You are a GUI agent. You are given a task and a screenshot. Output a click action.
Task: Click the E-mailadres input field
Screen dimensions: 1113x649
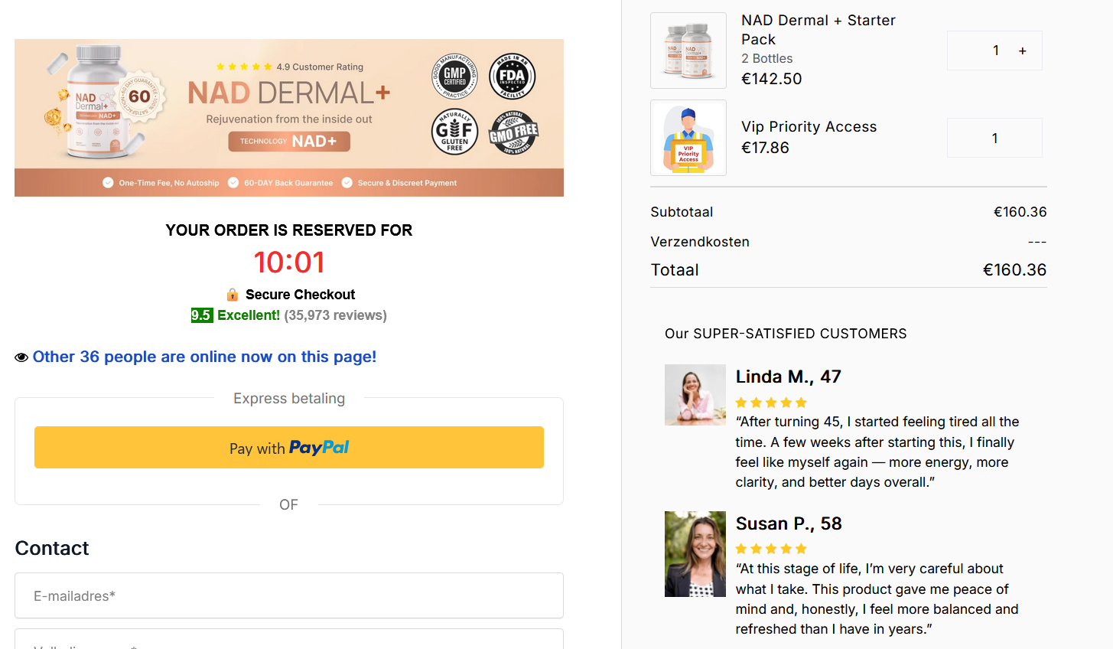click(289, 595)
